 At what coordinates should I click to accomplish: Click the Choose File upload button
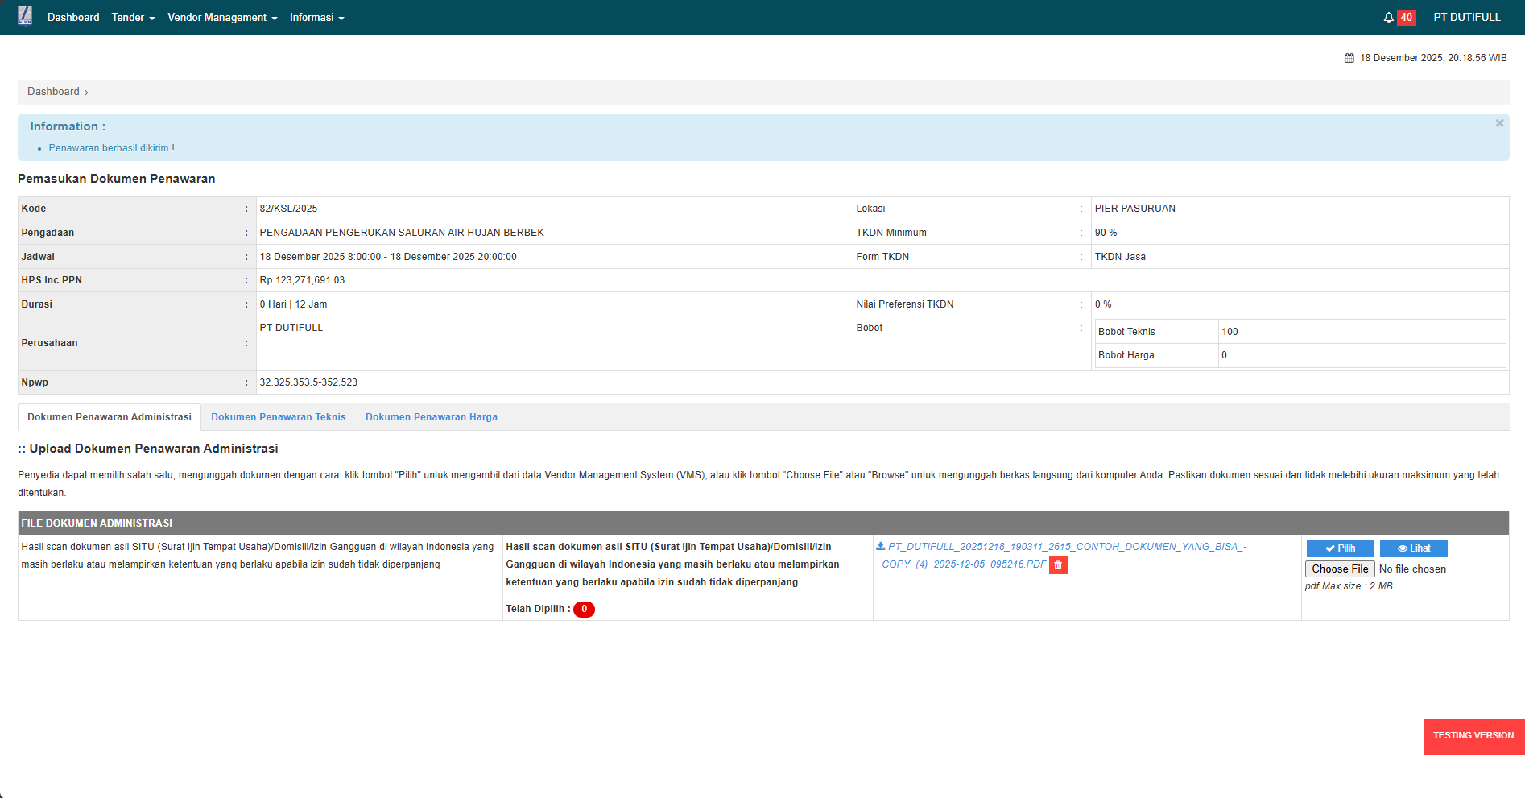tap(1339, 569)
